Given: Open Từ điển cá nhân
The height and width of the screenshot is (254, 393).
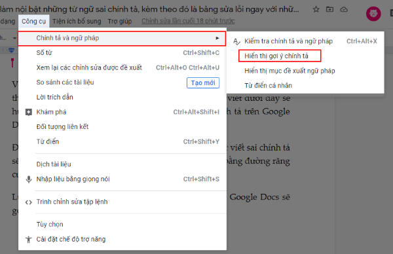Looking at the screenshot, I should (305, 86).
